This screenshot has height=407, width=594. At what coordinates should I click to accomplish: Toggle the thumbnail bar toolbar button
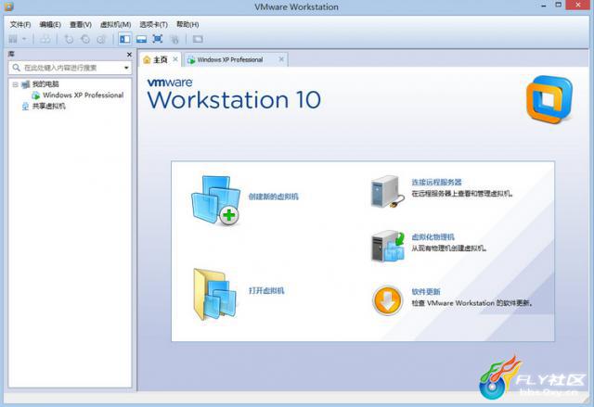click(x=141, y=39)
